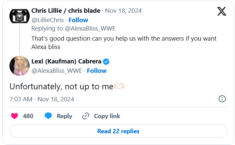Open the Lexi (Kaufman) Cabrera name link
235x145 pixels.
tap(66, 62)
